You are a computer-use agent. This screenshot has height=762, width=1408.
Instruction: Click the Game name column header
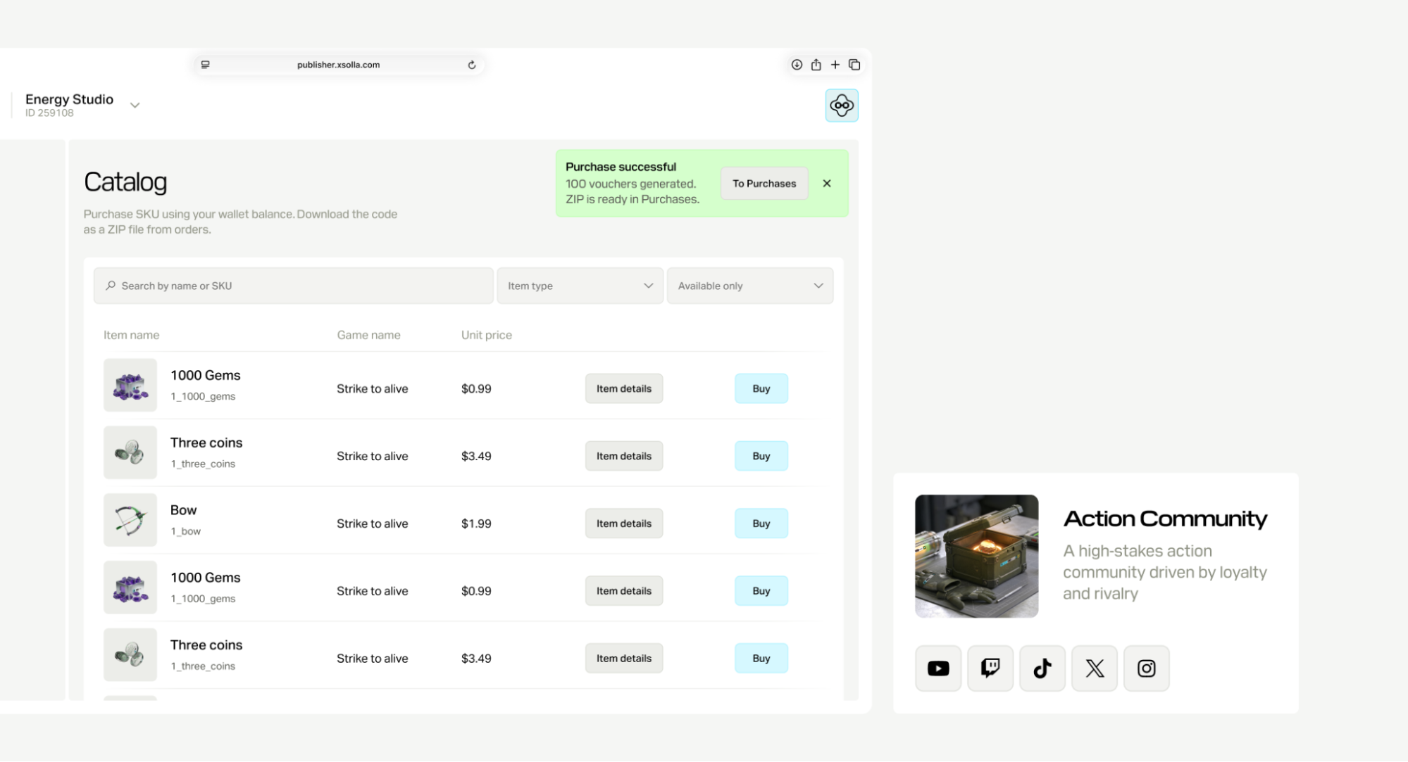368,335
